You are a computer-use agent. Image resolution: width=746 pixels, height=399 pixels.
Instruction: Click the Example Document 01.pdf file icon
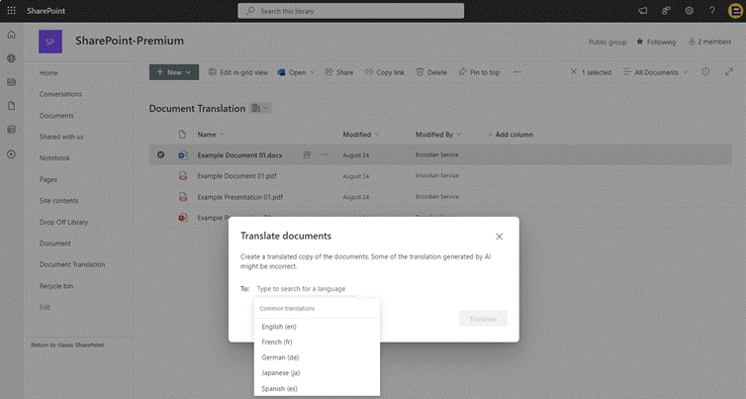pos(183,175)
